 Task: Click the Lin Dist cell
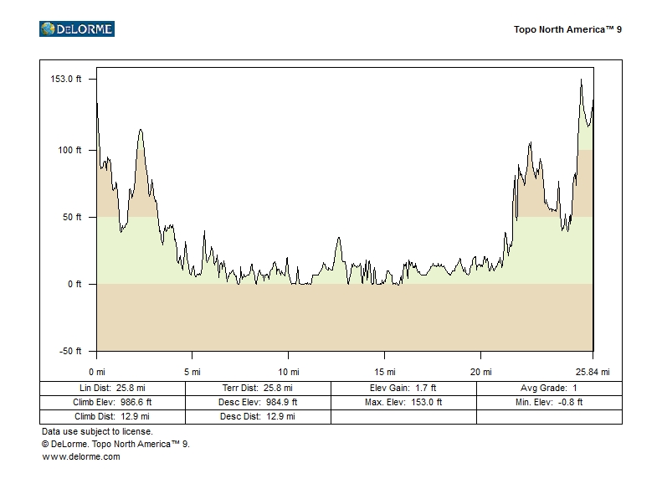pyautogui.click(x=112, y=389)
